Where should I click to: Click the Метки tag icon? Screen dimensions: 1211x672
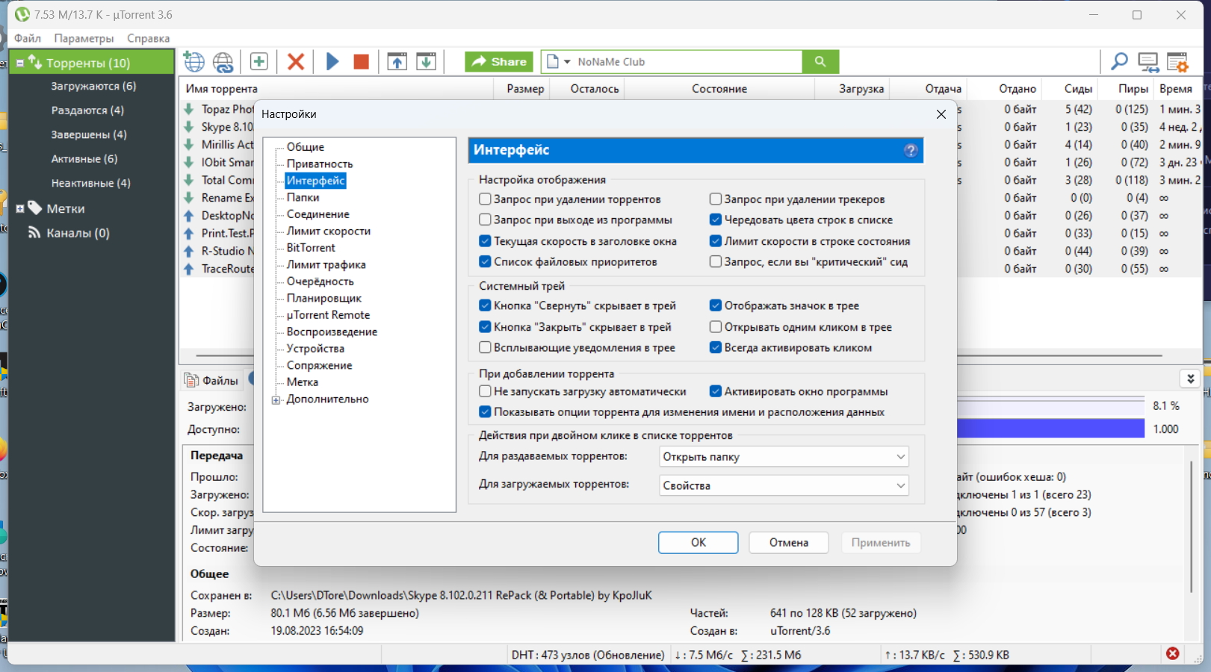click(x=35, y=207)
